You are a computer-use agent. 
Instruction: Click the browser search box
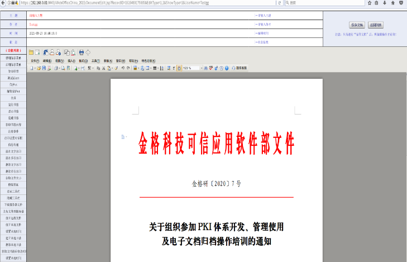tap(324, 3)
